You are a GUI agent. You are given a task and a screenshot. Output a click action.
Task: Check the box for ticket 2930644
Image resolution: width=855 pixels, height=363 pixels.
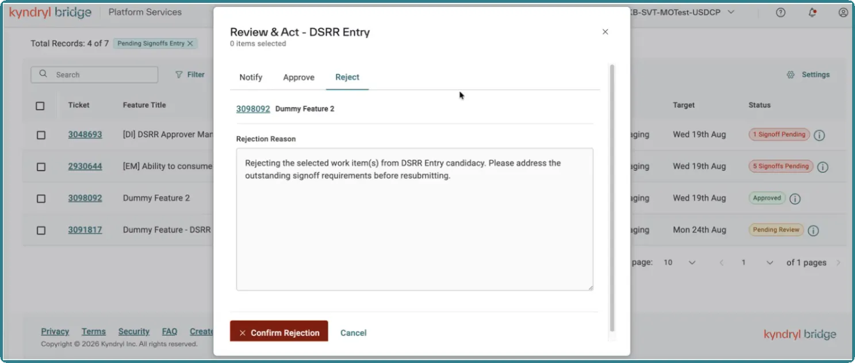coord(41,167)
